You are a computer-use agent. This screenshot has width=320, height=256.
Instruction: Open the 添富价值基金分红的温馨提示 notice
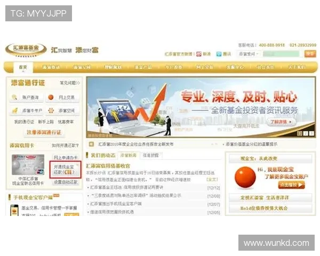(x=251, y=144)
